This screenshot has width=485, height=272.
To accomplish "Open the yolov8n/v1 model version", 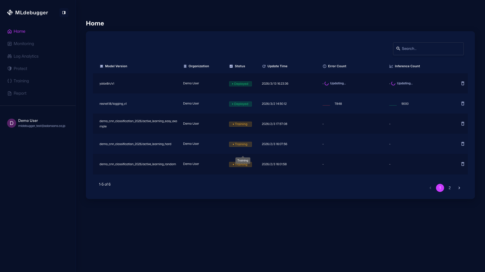I will pyautogui.click(x=107, y=84).
